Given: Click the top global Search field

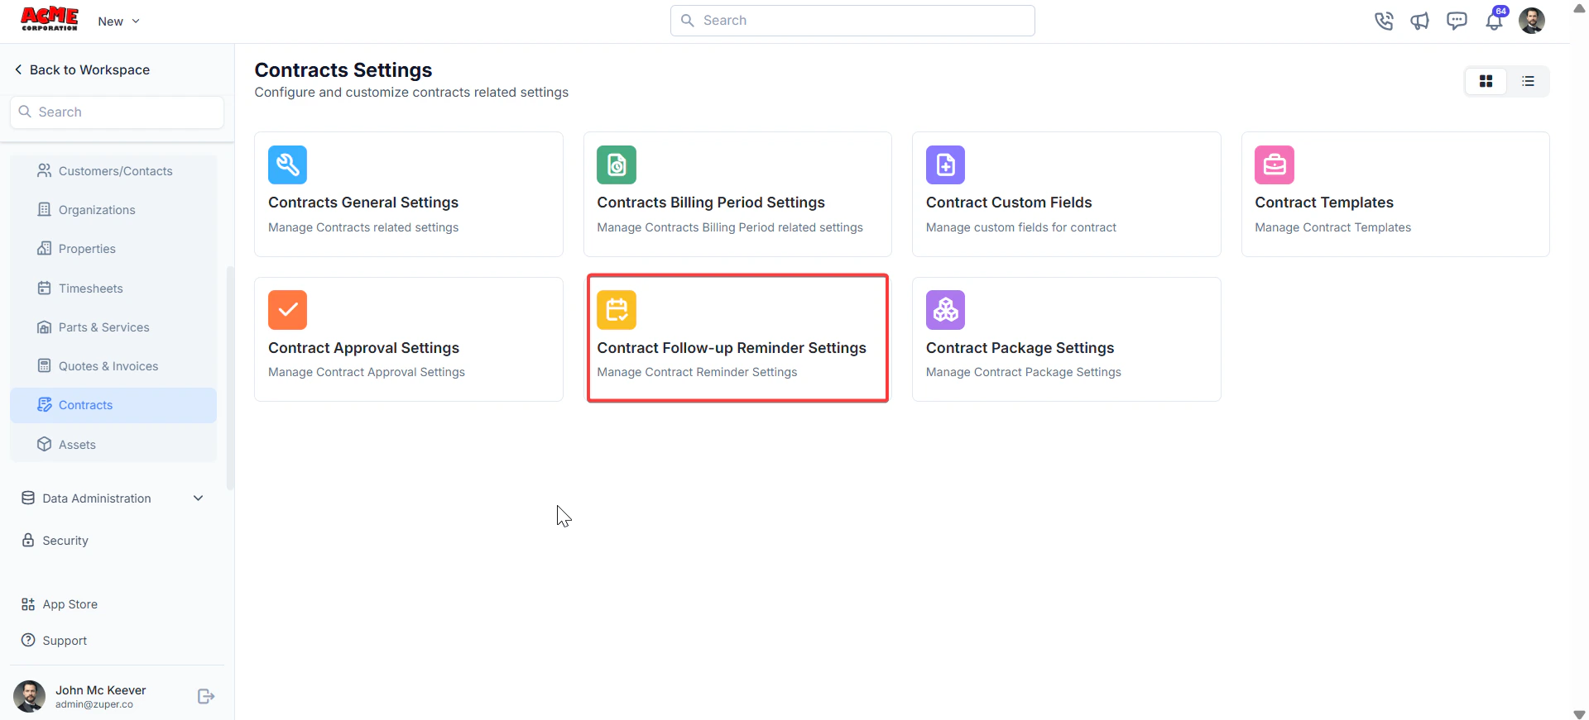Looking at the screenshot, I should (852, 21).
